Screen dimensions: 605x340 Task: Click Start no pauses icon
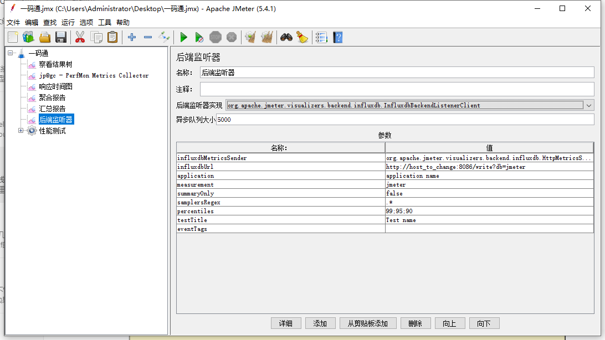[x=199, y=38]
